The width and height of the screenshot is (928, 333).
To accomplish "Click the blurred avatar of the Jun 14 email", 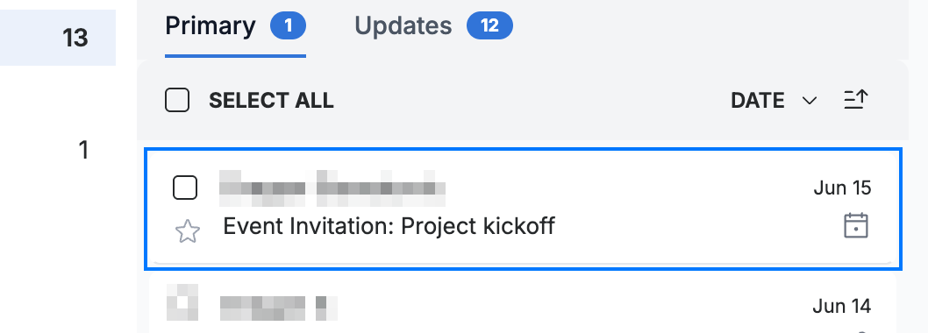I will (x=182, y=303).
